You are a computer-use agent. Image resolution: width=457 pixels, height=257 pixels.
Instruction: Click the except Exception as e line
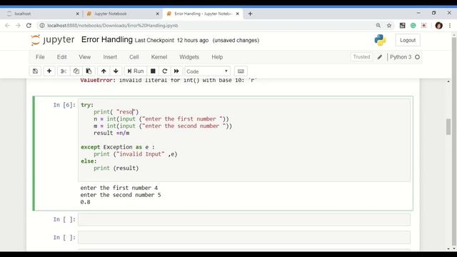pos(118,147)
